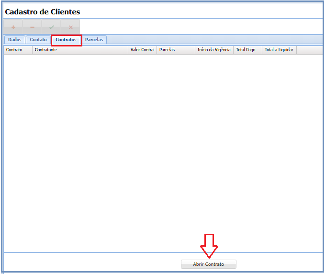Sort by the Parcelas column header
325x274 pixels.
coord(176,50)
